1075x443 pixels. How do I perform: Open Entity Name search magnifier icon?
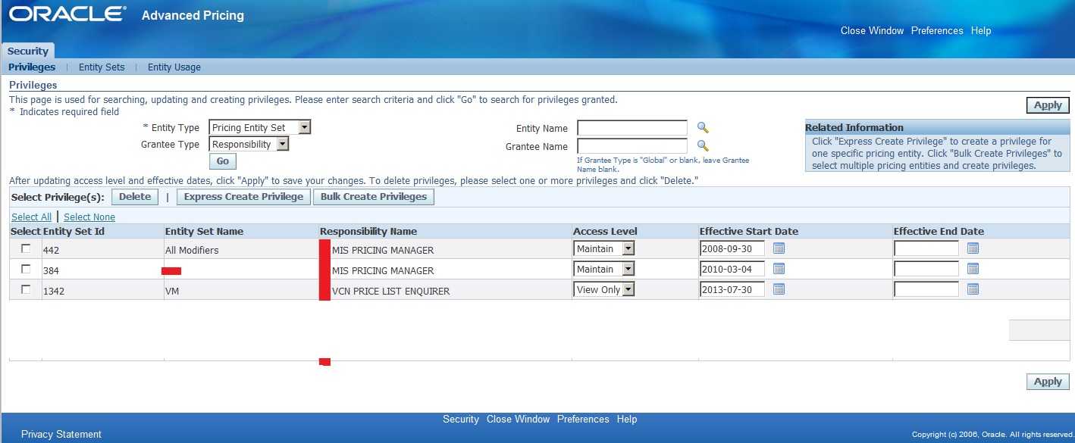(703, 127)
